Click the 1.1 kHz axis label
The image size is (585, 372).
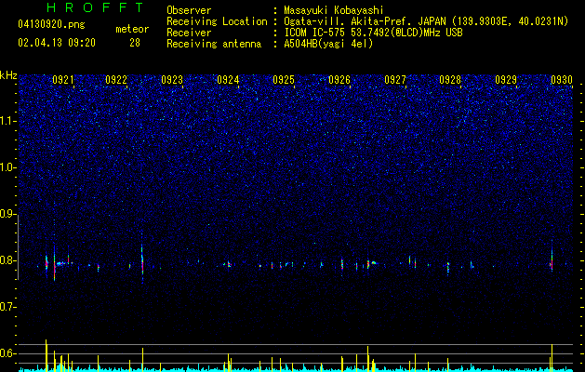[x=7, y=121]
